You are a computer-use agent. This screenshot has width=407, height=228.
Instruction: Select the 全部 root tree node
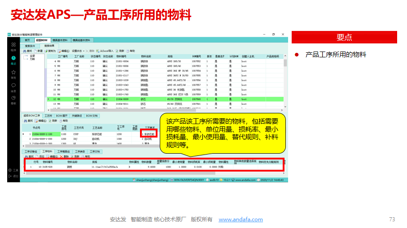pyautogui.click(x=31, y=56)
